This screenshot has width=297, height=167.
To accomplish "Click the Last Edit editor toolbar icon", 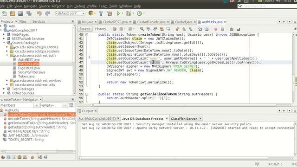I will coord(115,29).
